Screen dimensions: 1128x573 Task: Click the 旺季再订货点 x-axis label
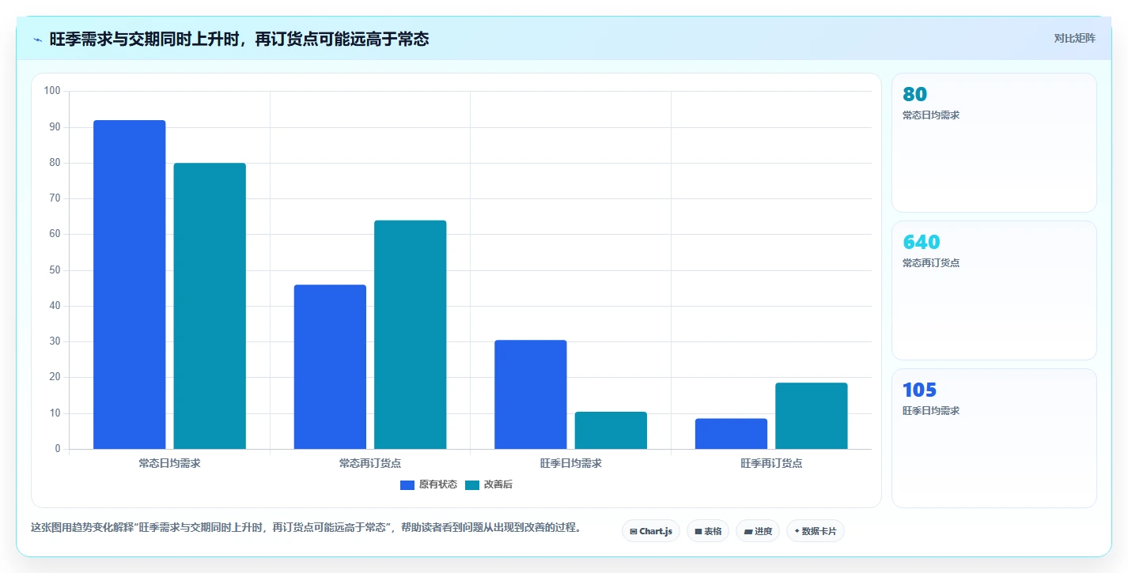(x=771, y=463)
